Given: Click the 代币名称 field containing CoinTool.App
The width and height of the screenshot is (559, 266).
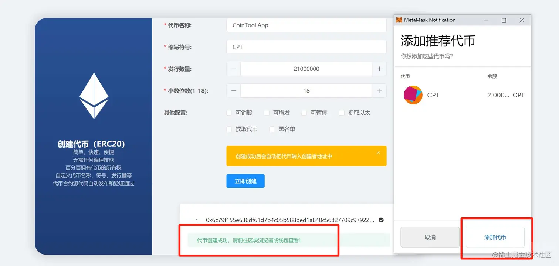Looking at the screenshot, I should tap(306, 25).
